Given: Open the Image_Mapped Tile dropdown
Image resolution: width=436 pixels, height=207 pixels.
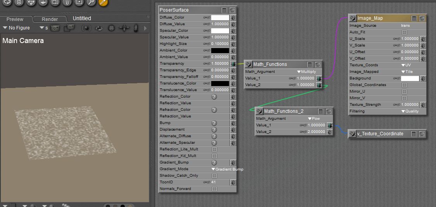Looking at the screenshot, I should pos(407,72).
